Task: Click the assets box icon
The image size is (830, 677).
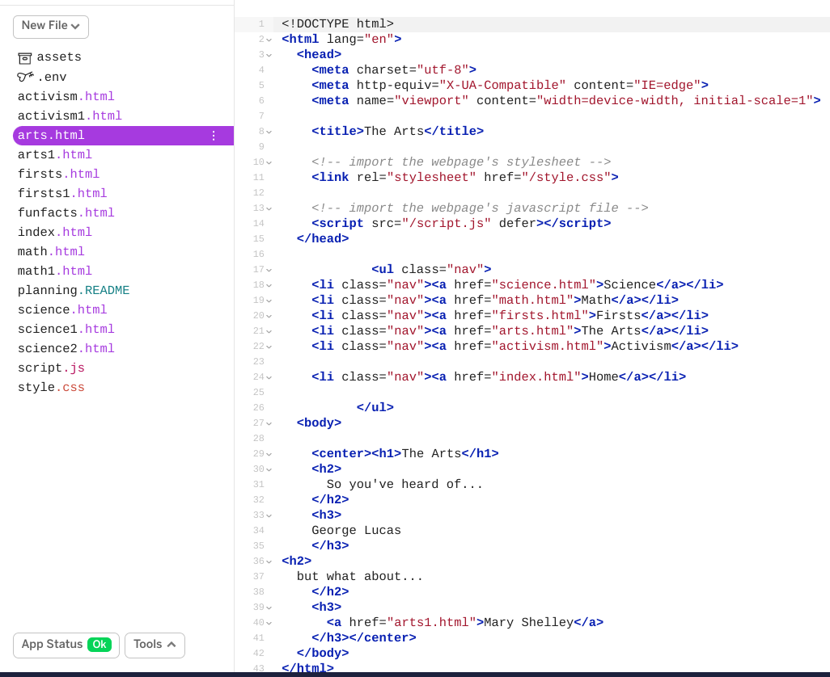Action: tap(25, 57)
